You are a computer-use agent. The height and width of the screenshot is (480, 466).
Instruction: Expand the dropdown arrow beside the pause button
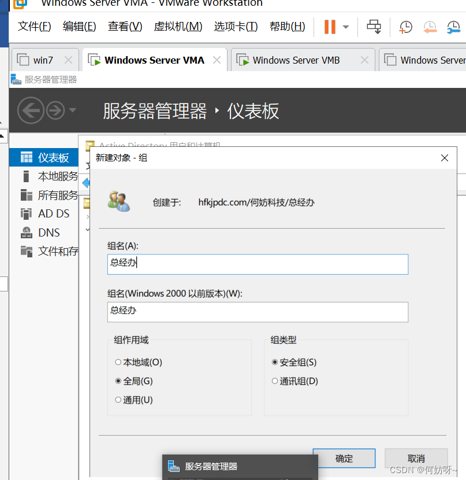click(x=346, y=27)
